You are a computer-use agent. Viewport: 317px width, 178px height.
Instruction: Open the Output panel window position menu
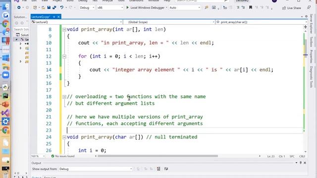coord(296,163)
